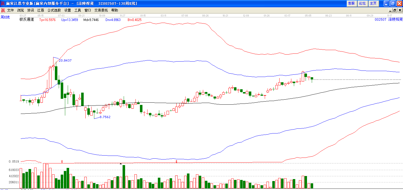403x190 pixels.
Task: Click the Bt=0.4025 indicator value
Action: click(x=135, y=20)
